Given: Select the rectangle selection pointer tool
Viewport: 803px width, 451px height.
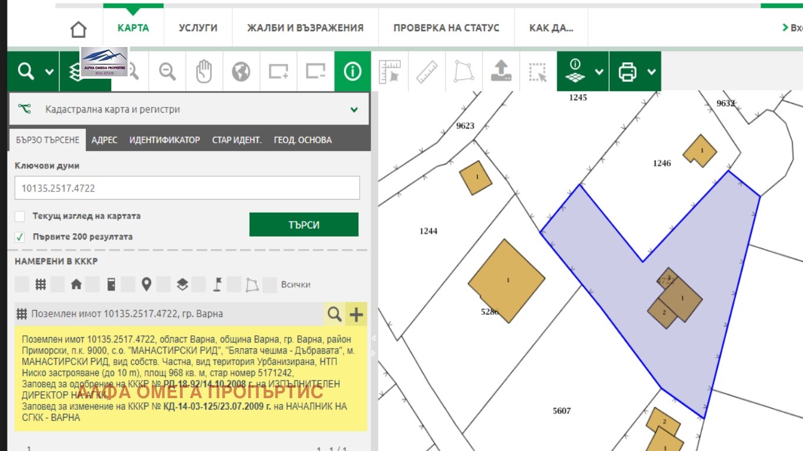Looking at the screenshot, I should tap(538, 72).
